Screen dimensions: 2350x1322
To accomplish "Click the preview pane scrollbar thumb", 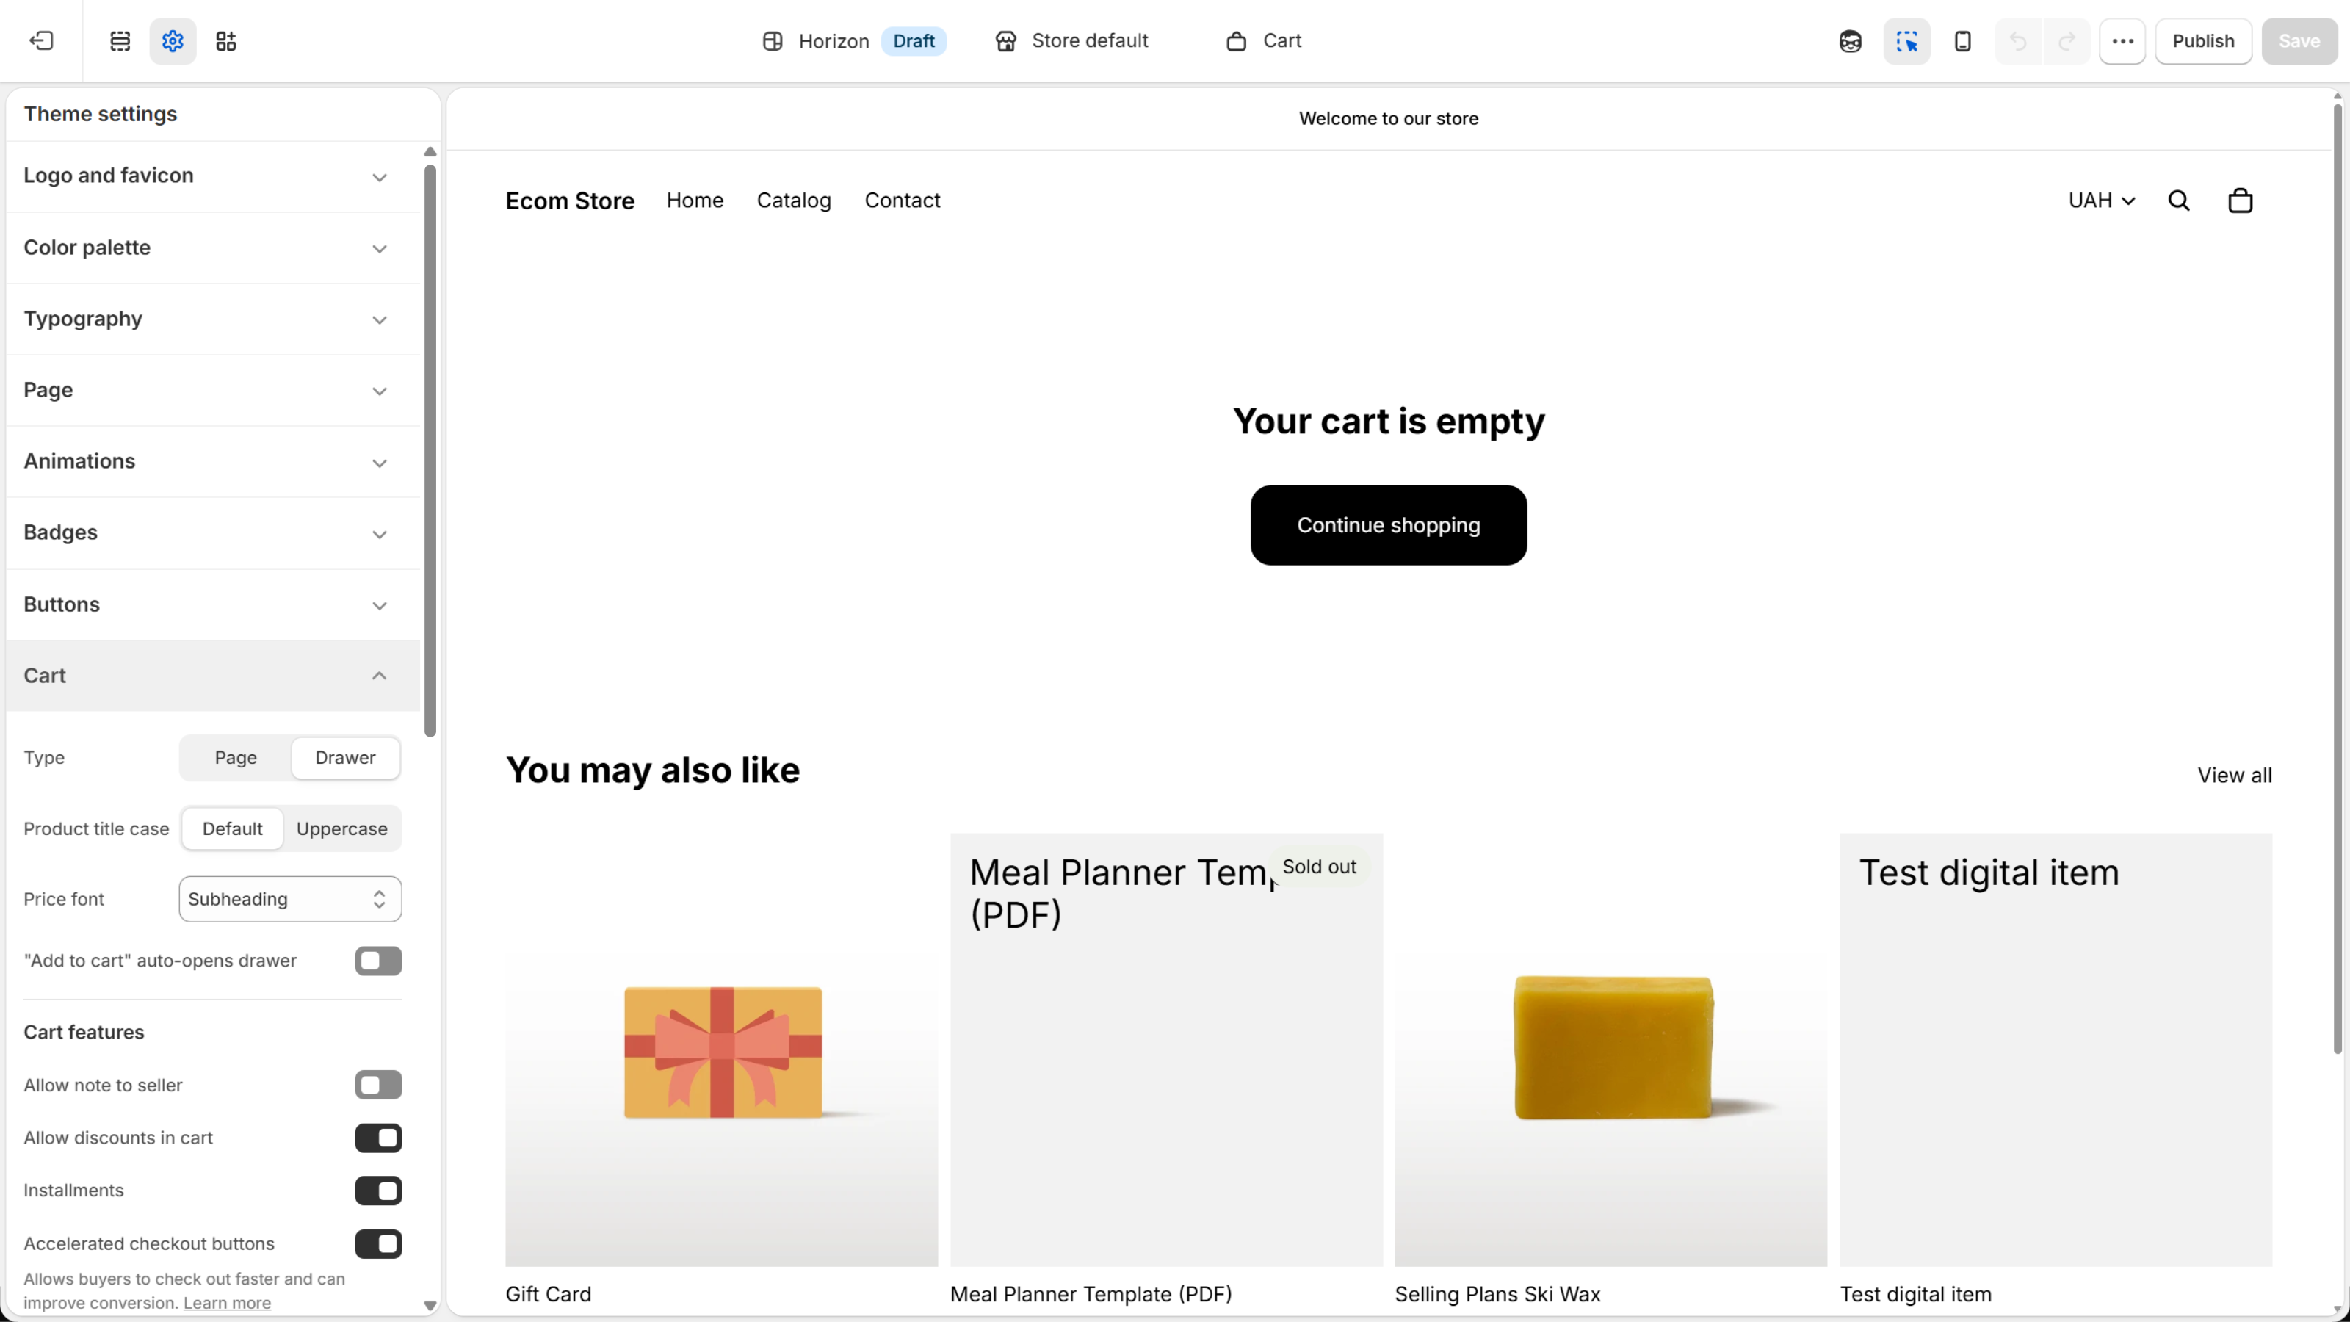I will pyautogui.click(x=2338, y=579).
